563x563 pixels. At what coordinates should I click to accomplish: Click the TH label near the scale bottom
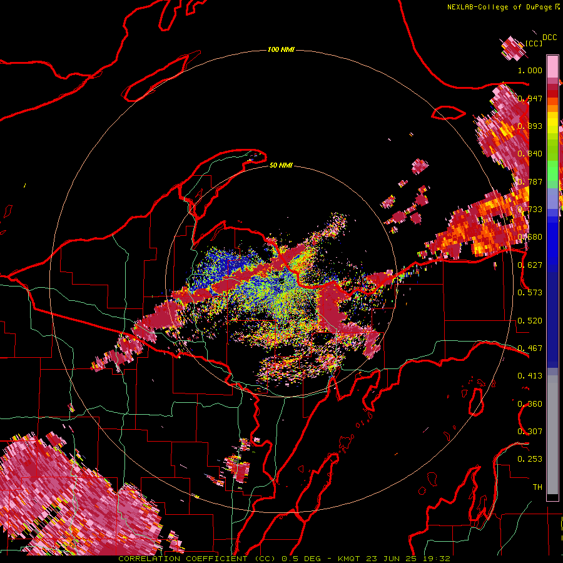[x=537, y=487]
